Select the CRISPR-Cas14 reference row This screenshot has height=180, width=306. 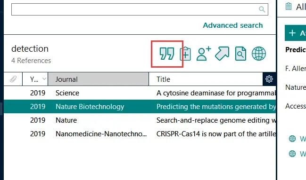[x=140, y=134]
